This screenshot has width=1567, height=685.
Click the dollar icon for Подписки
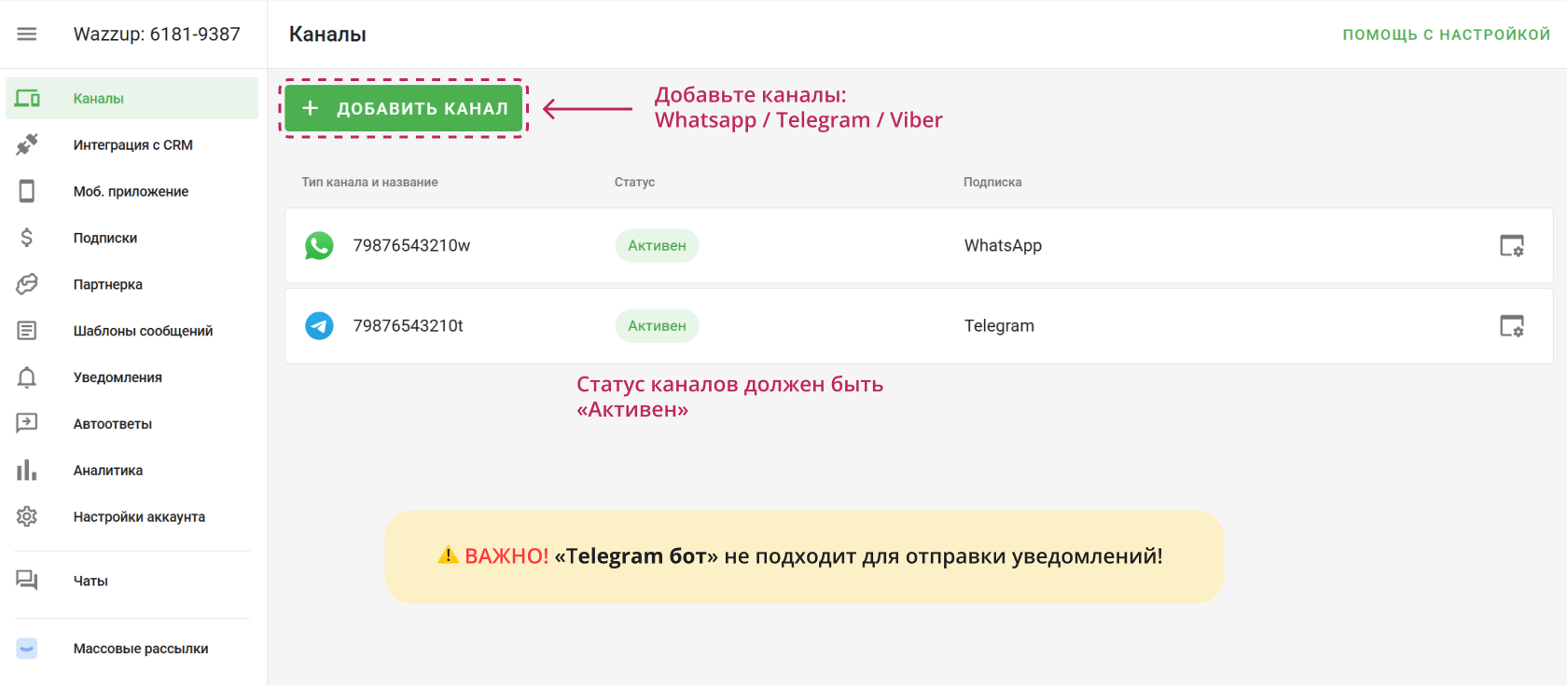(27, 238)
